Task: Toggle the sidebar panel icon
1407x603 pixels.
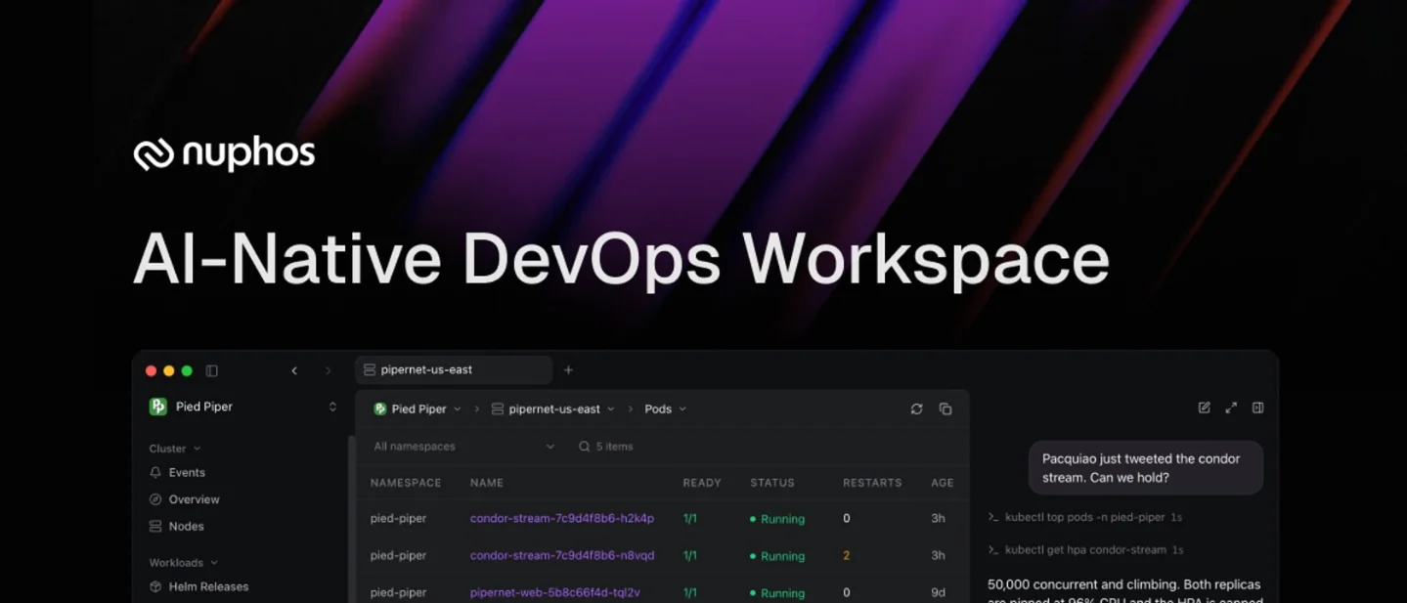Action: [x=212, y=371]
